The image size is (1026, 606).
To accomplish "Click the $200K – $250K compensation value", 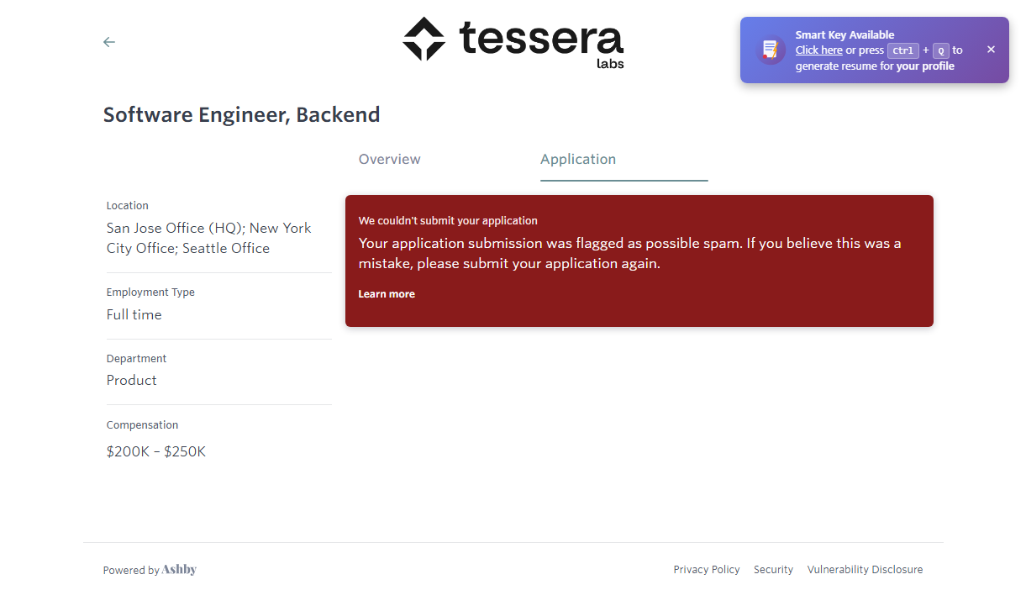I will point(156,452).
